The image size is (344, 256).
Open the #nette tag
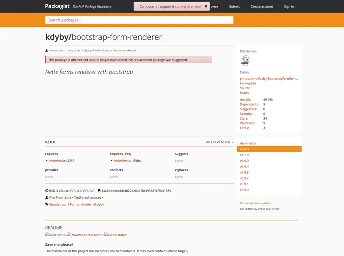coord(86,204)
